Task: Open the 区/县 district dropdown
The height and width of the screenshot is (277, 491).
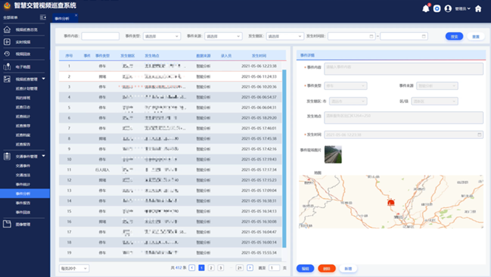Action: [434, 101]
